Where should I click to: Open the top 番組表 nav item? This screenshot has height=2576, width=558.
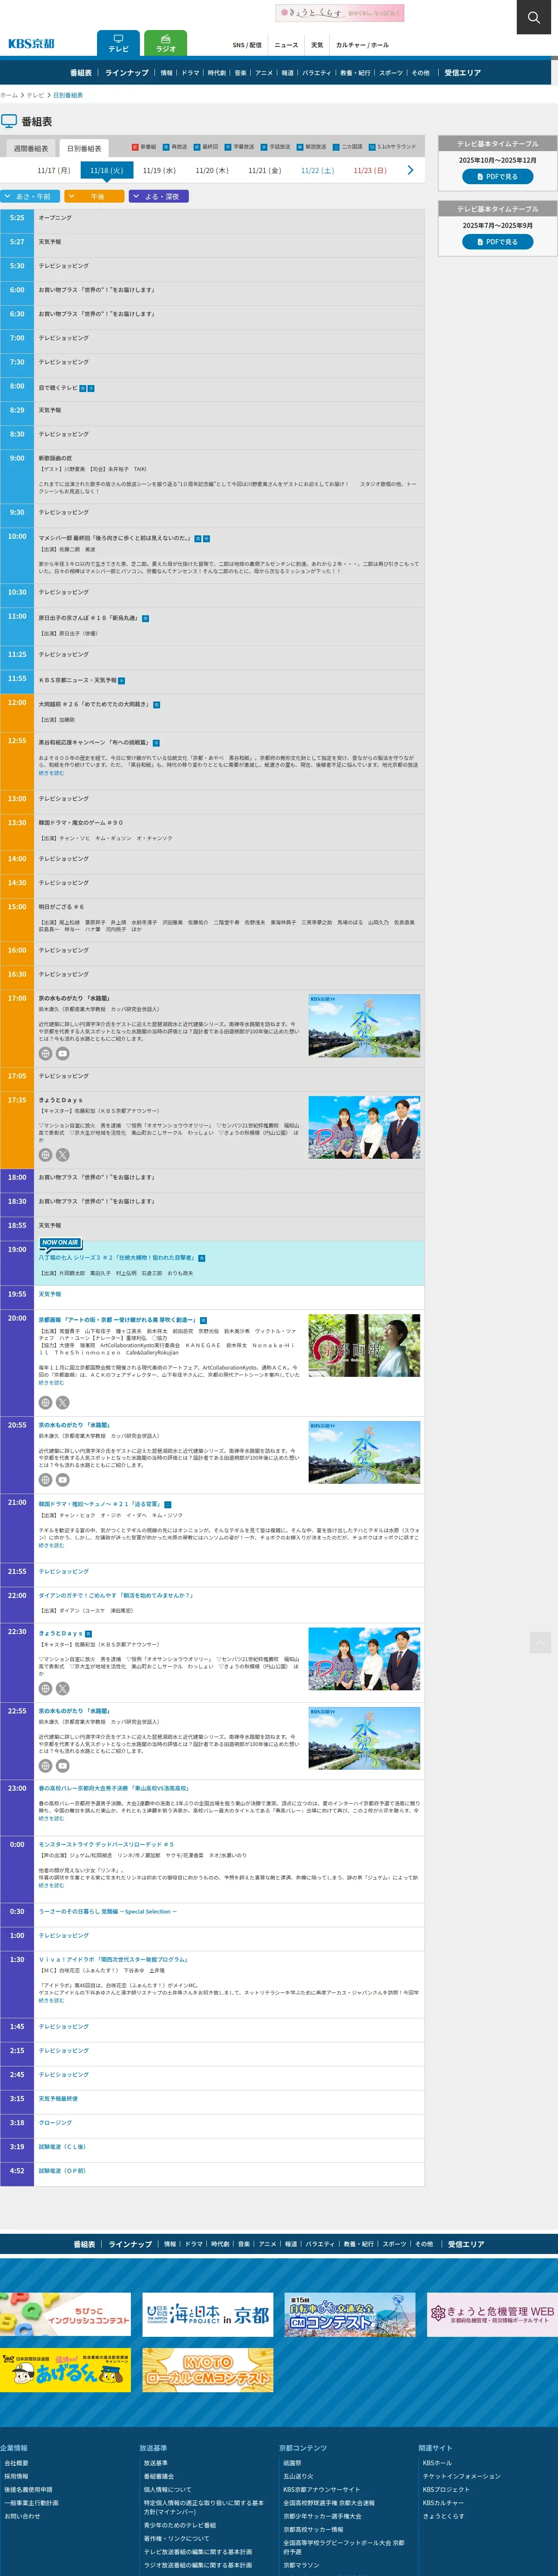tap(81, 73)
